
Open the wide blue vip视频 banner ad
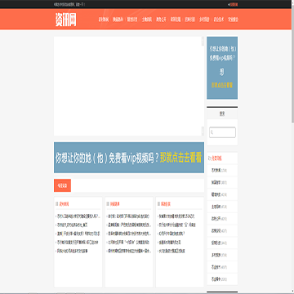129,158
